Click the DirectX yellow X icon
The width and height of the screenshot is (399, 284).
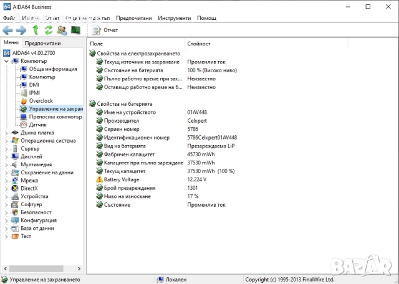(x=15, y=189)
